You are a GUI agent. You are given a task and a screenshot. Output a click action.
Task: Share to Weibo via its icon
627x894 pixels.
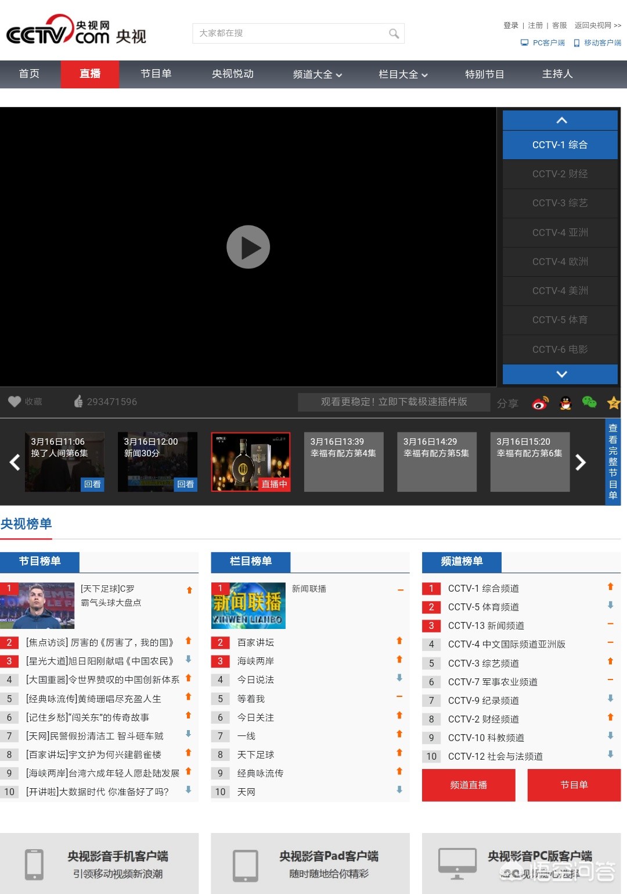tap(540, 403)
